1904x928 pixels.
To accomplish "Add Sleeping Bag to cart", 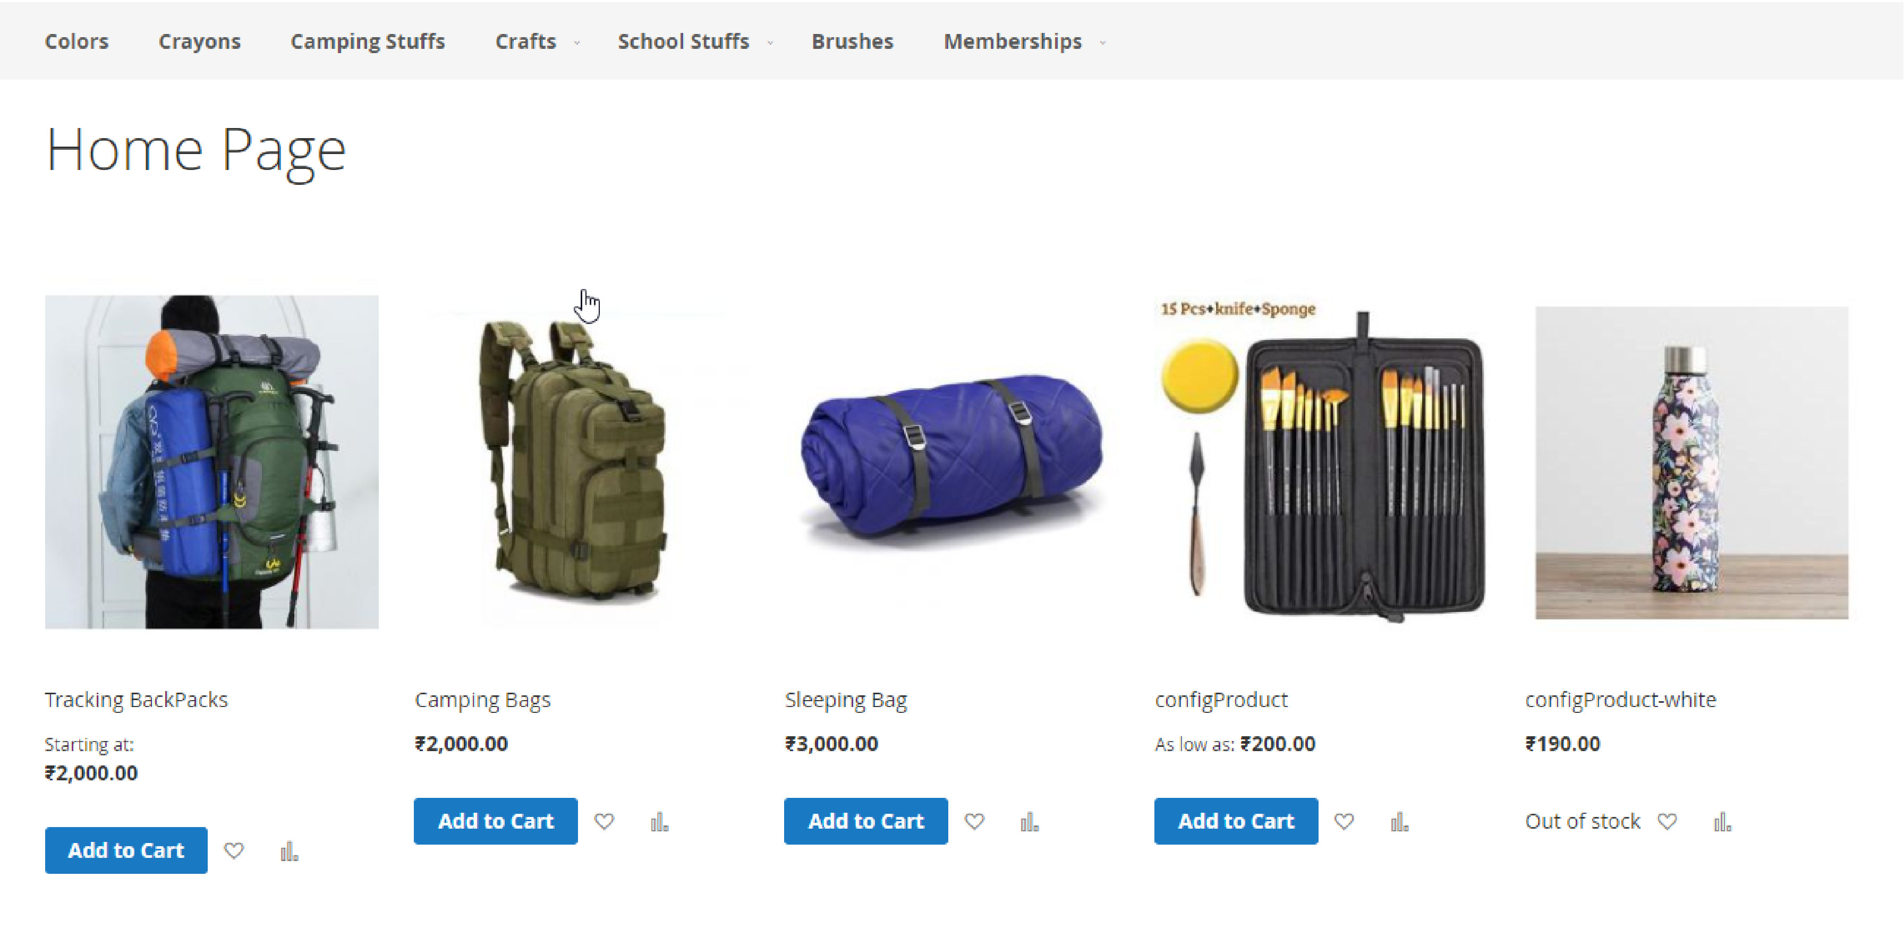I will click(866, 820).
